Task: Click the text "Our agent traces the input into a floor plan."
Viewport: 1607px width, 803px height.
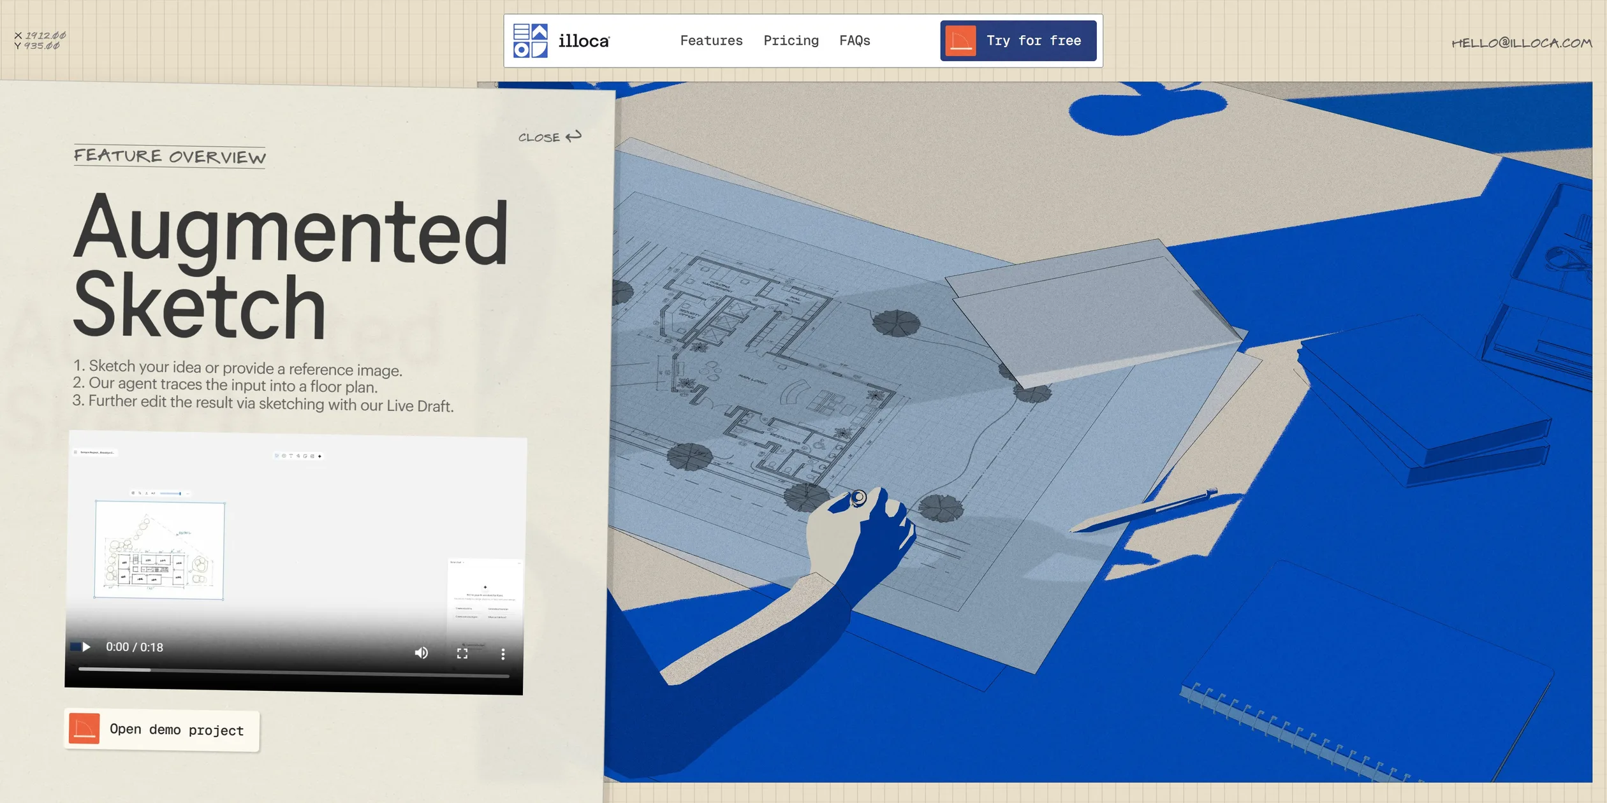Action: 233,385
